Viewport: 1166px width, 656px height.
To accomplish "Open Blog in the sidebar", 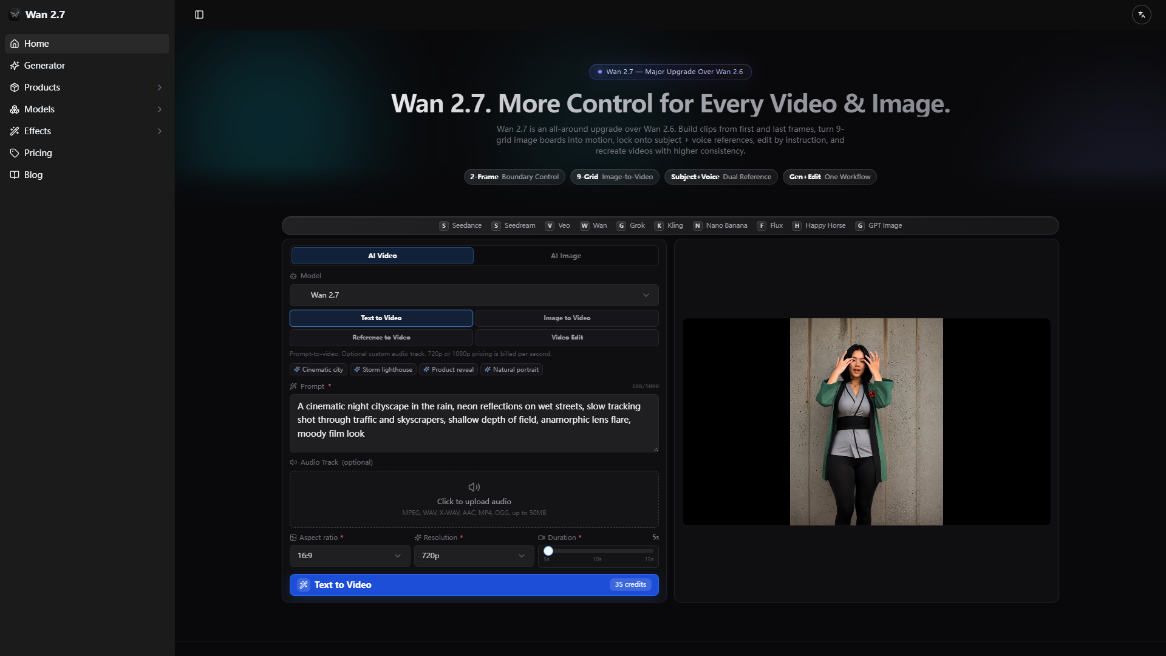I will click(x=87, y=175).
